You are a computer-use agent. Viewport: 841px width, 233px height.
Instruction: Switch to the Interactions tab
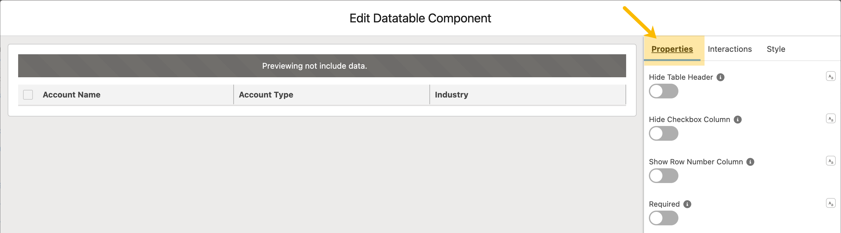click(730, 49)
